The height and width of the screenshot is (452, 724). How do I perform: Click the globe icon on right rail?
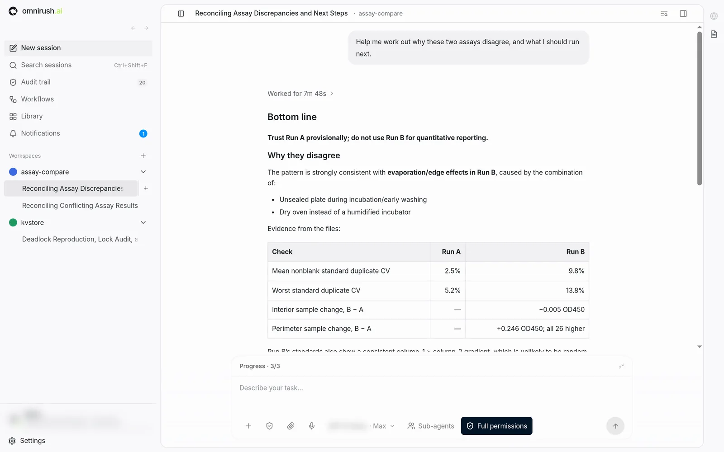coord(714,16)
